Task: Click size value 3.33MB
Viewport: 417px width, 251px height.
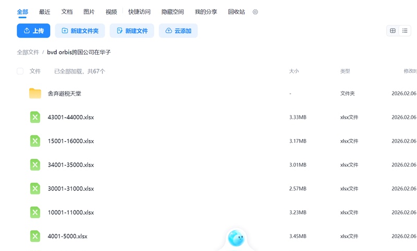Action: click(x=298, y=117)
